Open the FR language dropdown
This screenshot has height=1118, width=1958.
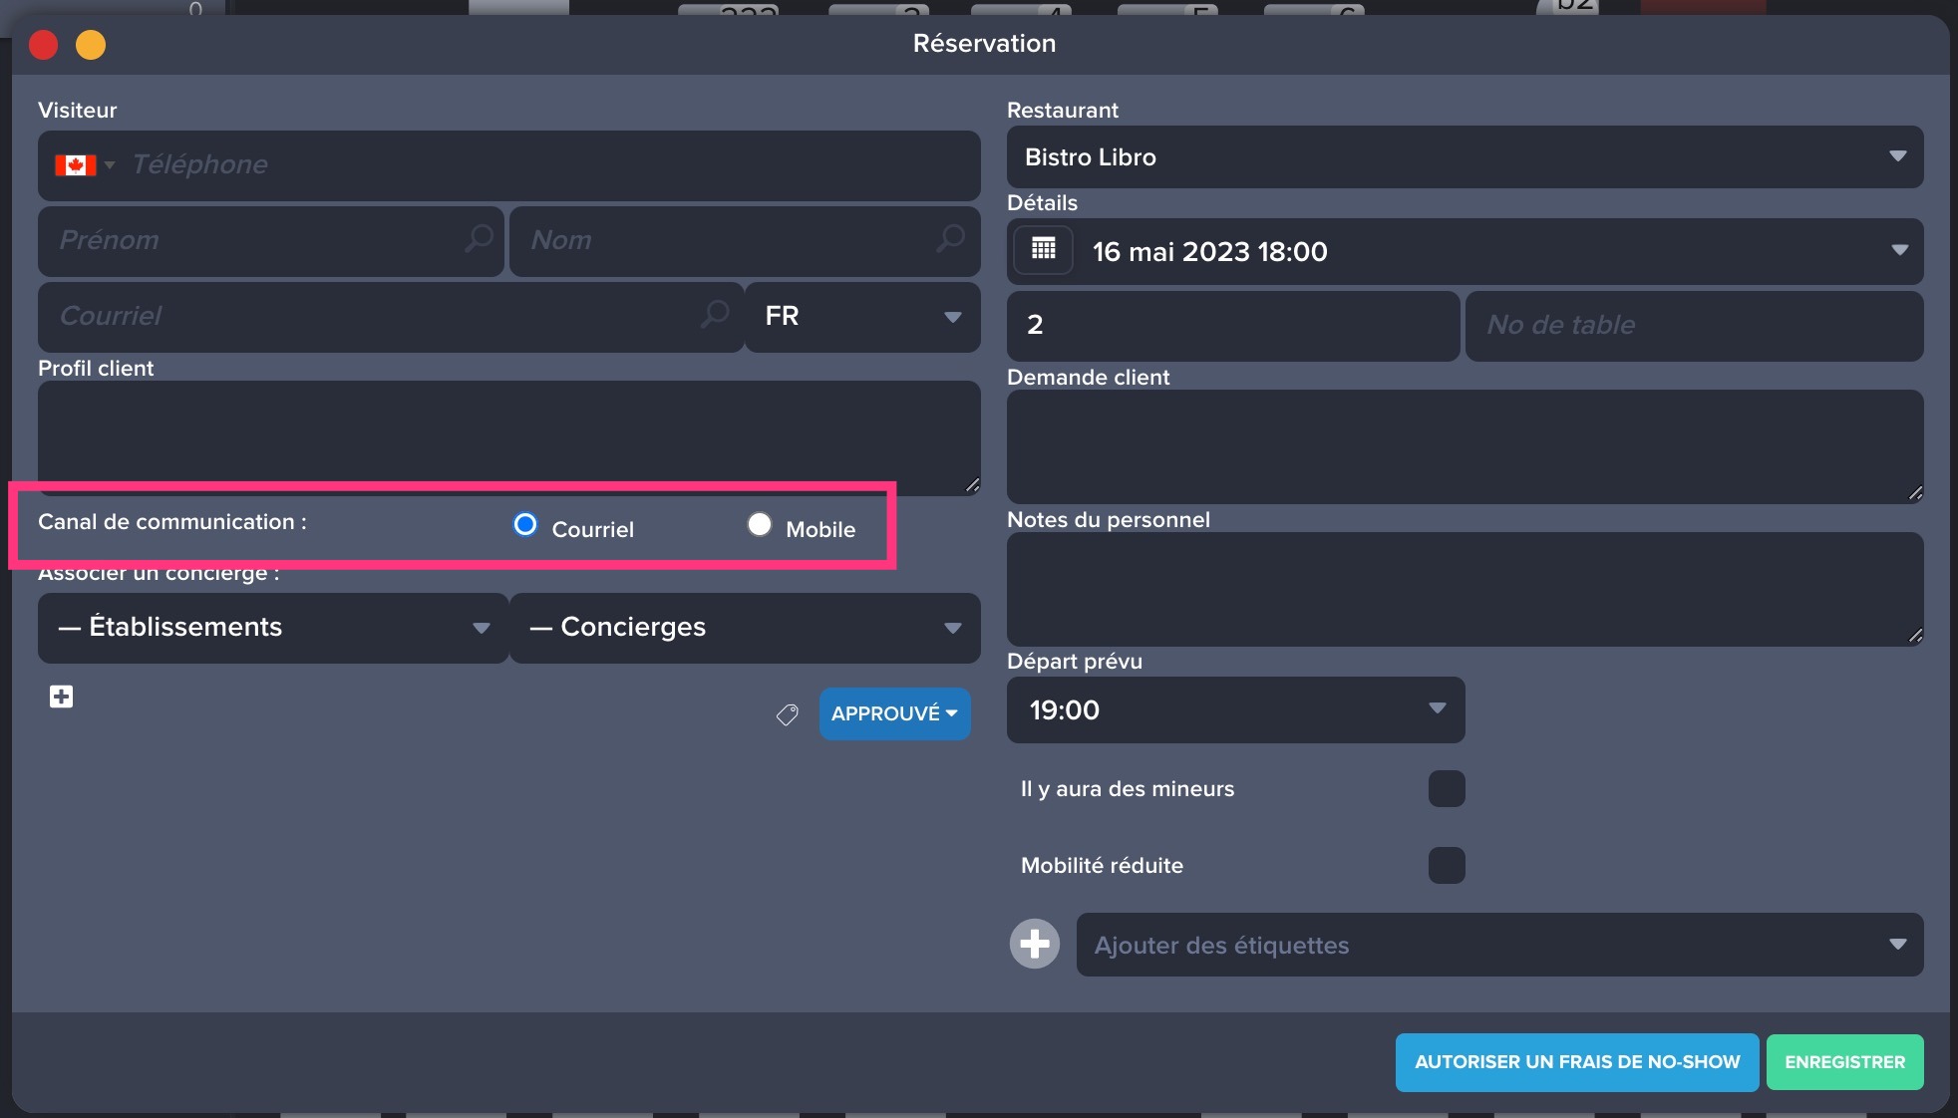(861, 317)
